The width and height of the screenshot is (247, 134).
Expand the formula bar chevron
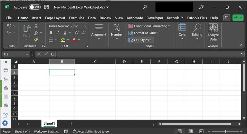click(242, 54)
